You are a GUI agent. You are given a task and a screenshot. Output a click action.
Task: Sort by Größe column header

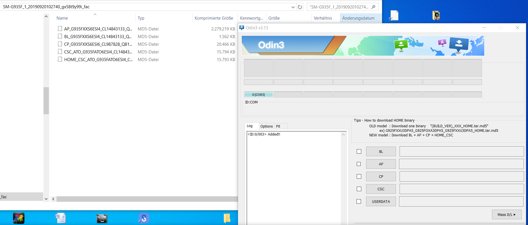tap(274, 18)
